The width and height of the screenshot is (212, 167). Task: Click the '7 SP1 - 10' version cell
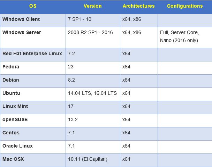tap(79, 19)
